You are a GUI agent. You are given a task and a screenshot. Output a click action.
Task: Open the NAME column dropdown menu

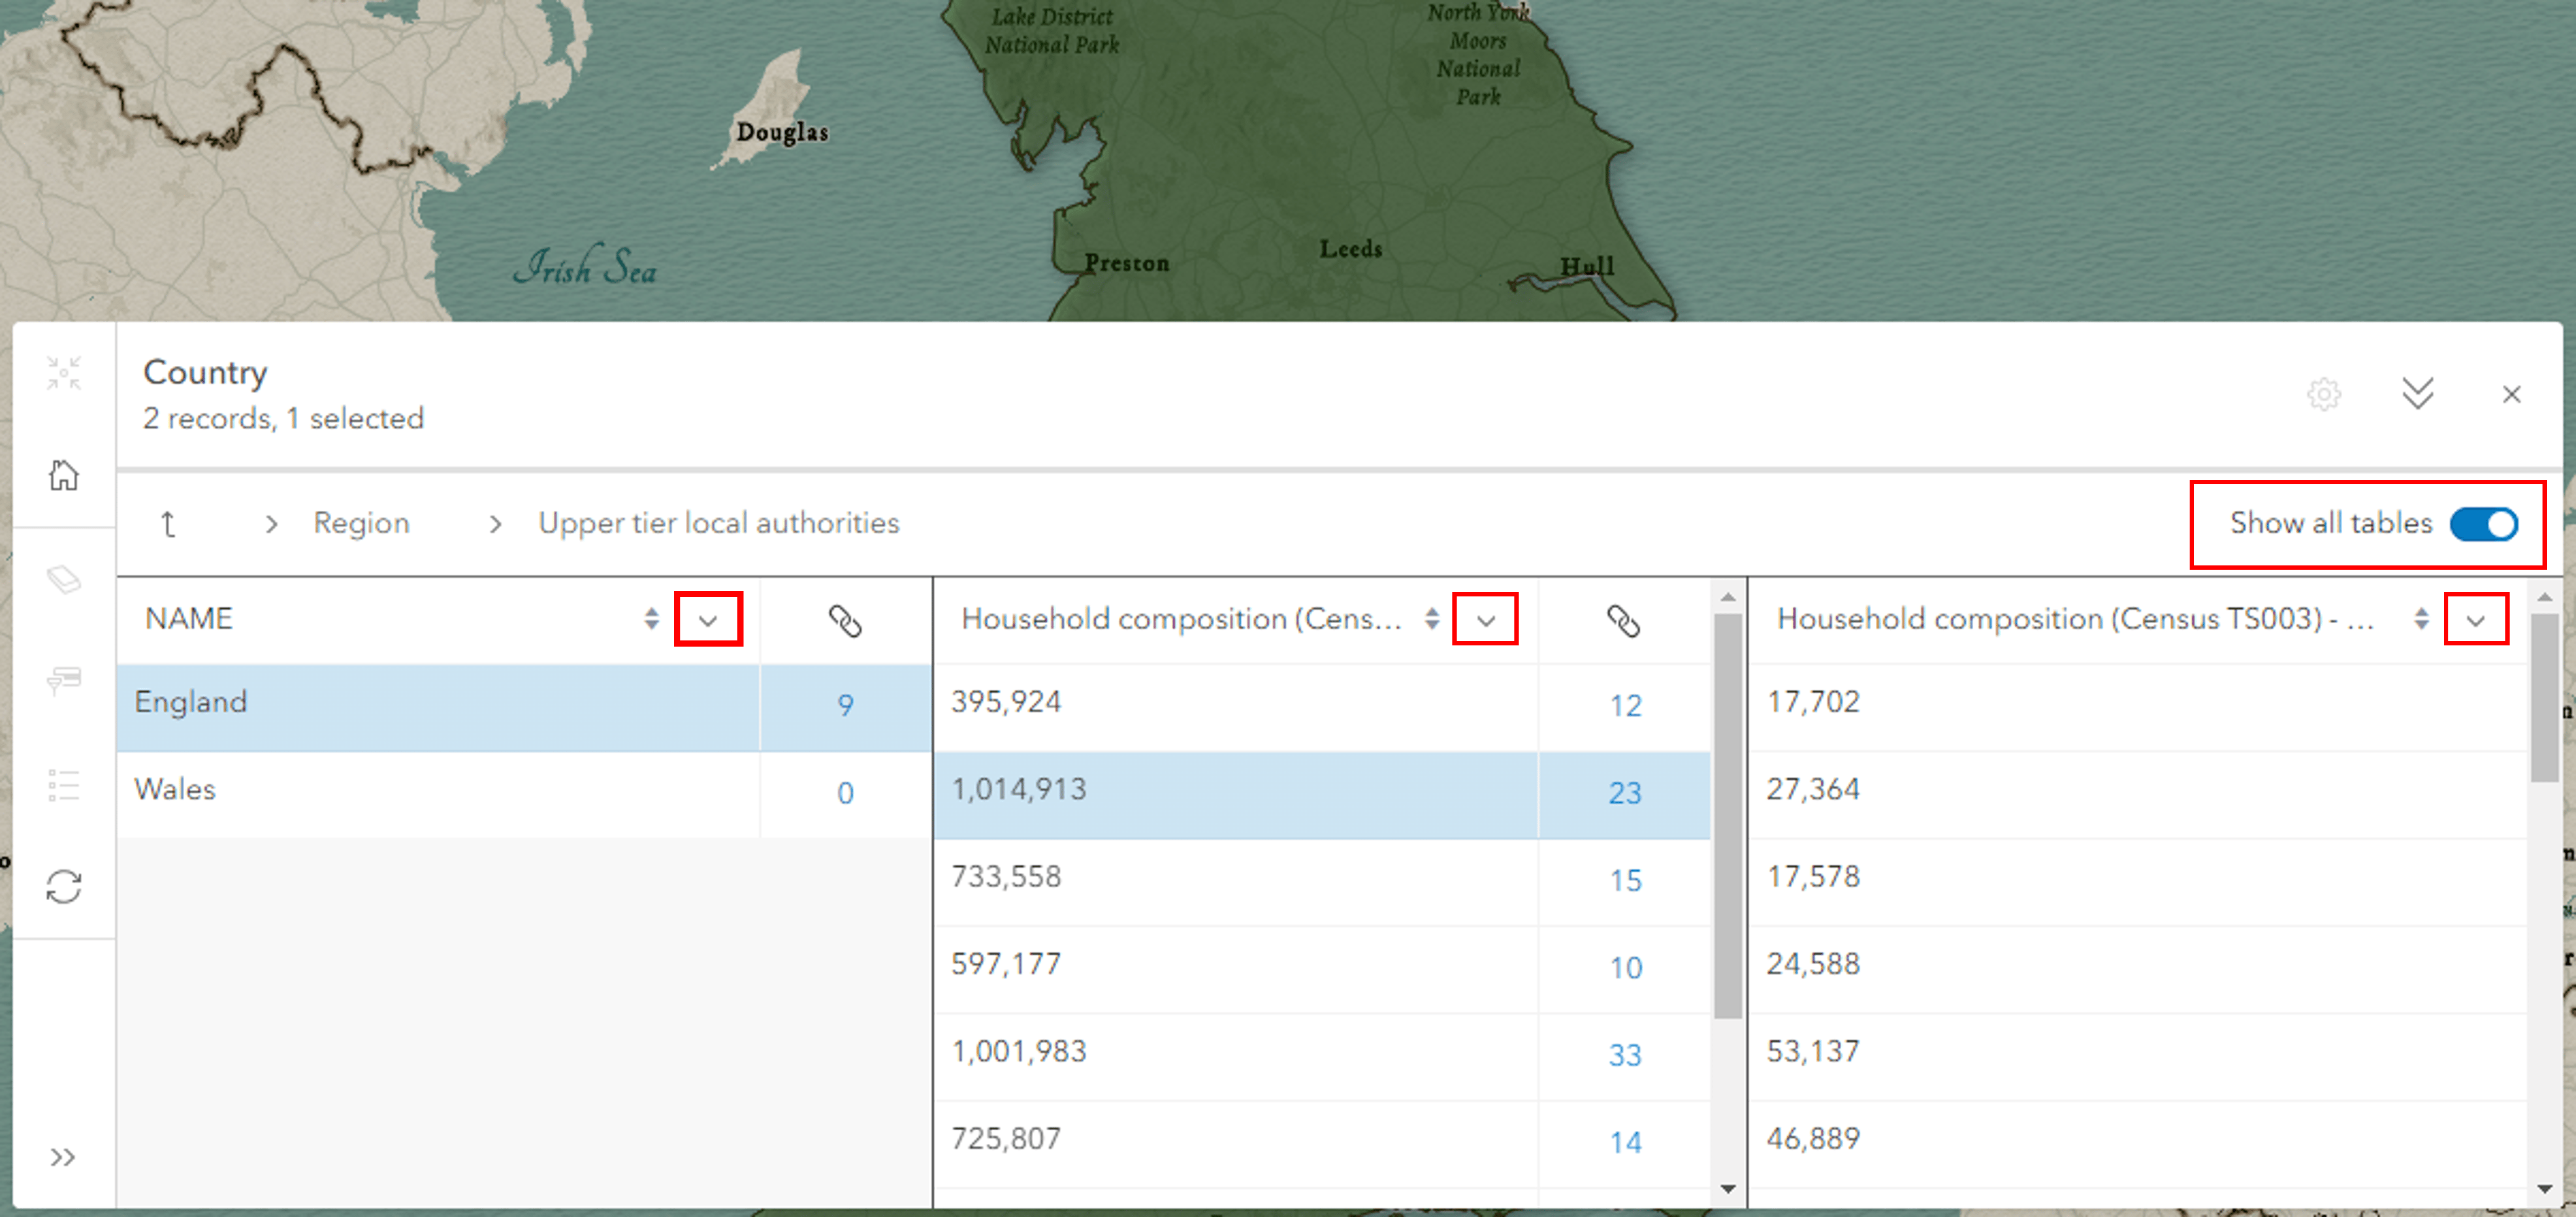(x=708, y=620)
